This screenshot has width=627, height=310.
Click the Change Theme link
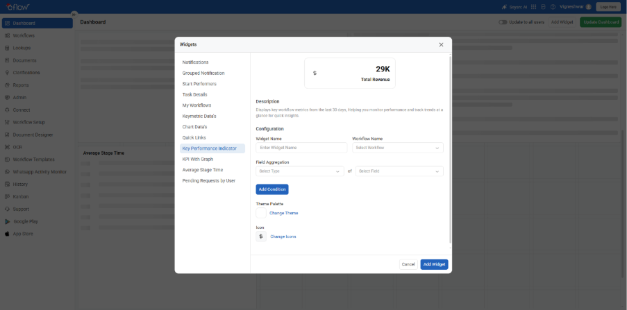pyautogui.click(x=283, y=213)
